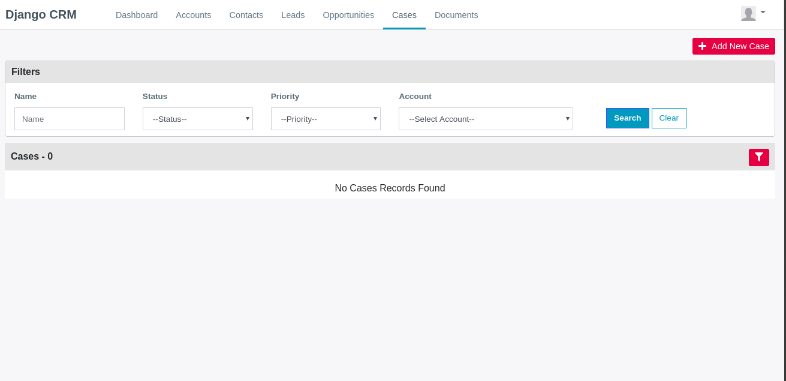Navigate to the Leads tab

[293, 15]
